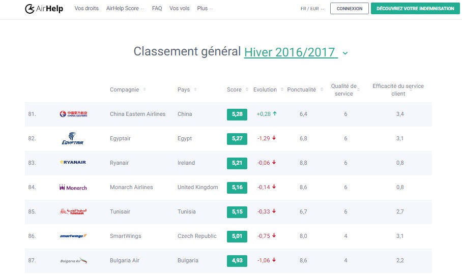Expand season chevron next to Hiver 2016/2017
This screenshot has height=274, width=462.
click(345, 53)
